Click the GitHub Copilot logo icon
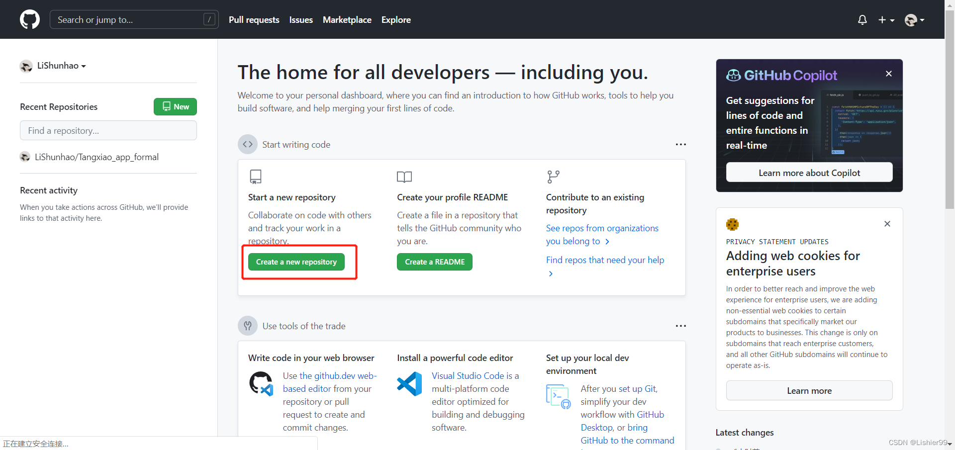Screen dimensions: 955x450 point(734,75)
